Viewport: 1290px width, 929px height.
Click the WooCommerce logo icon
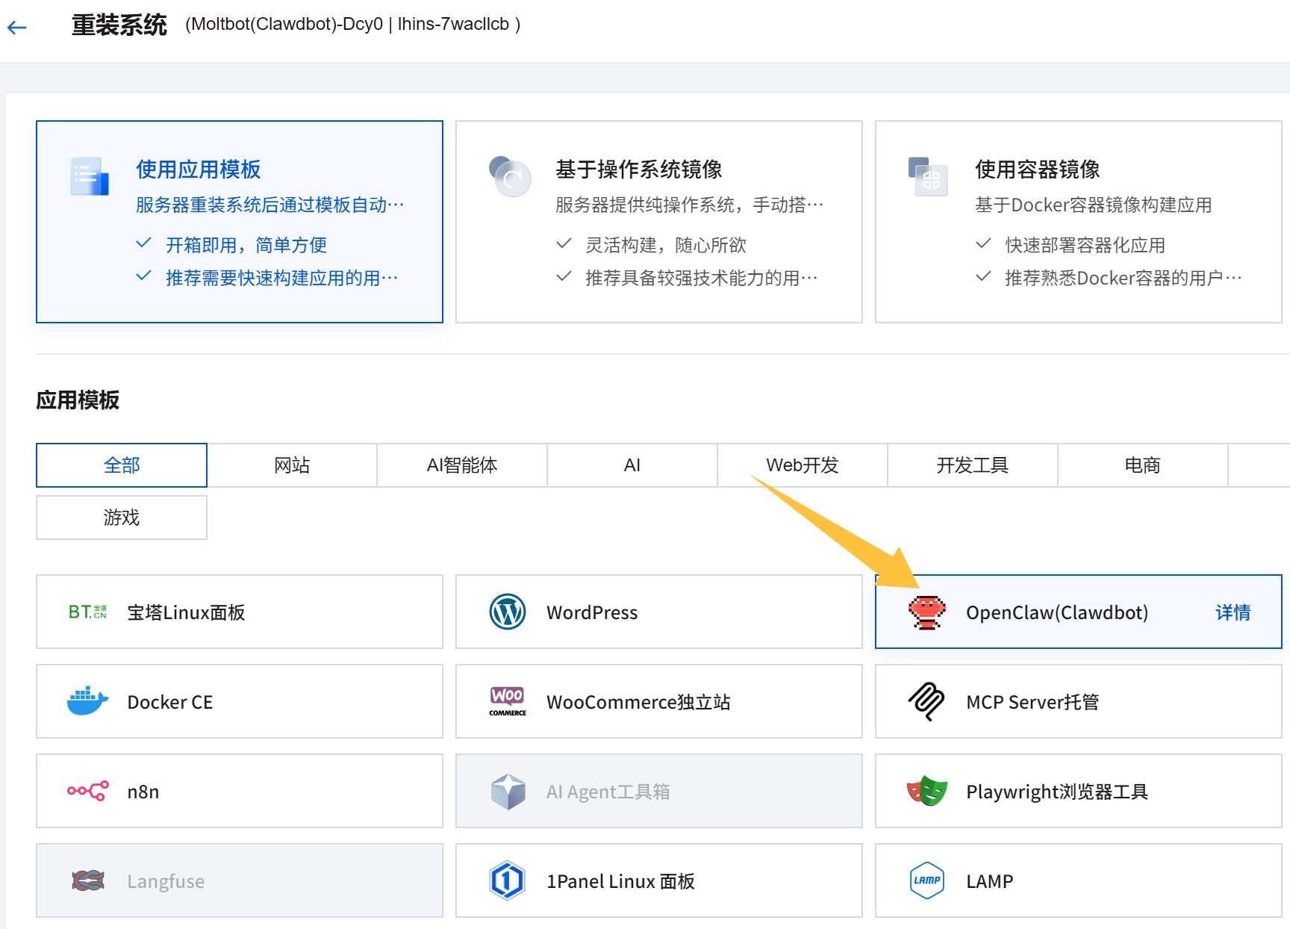pos(508,702)
